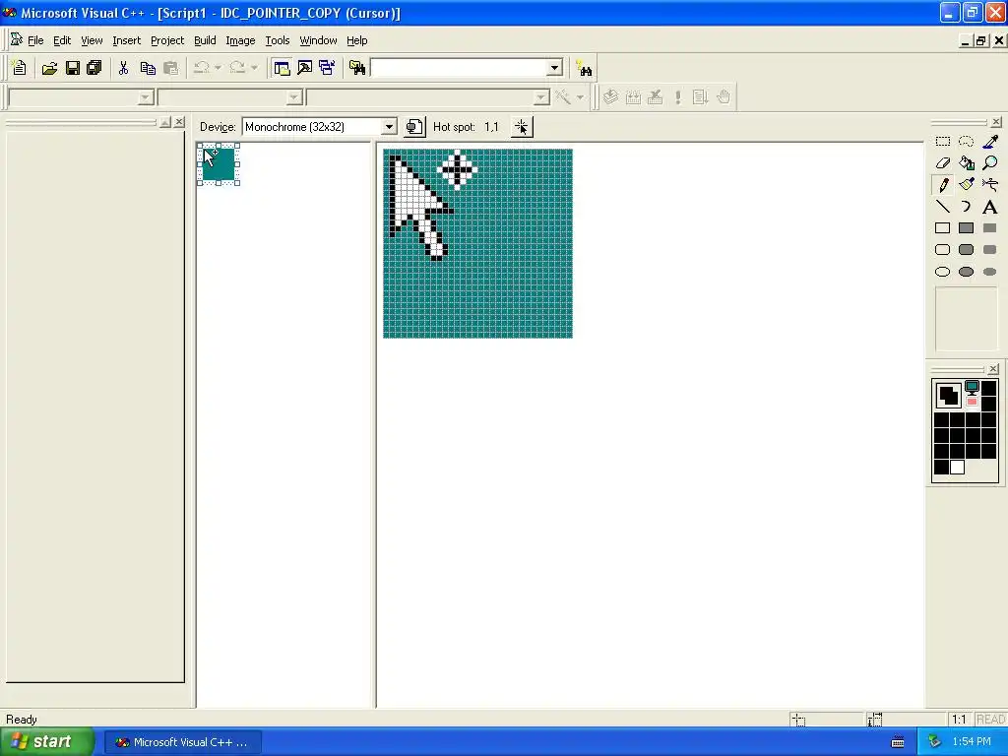Click the Save All toolbar icon

tap(94, 68)
